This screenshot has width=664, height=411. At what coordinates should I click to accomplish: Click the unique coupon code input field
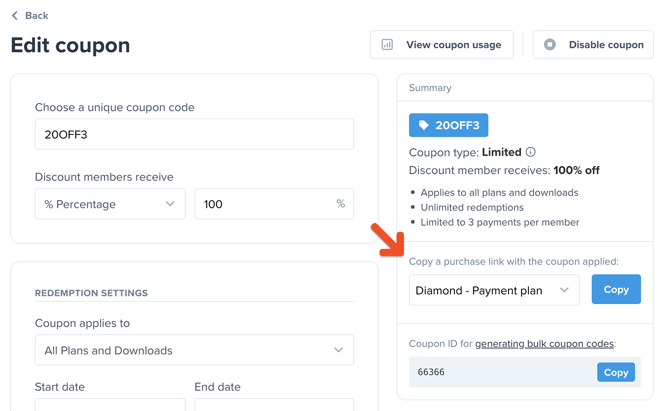(x=195, y=134)
